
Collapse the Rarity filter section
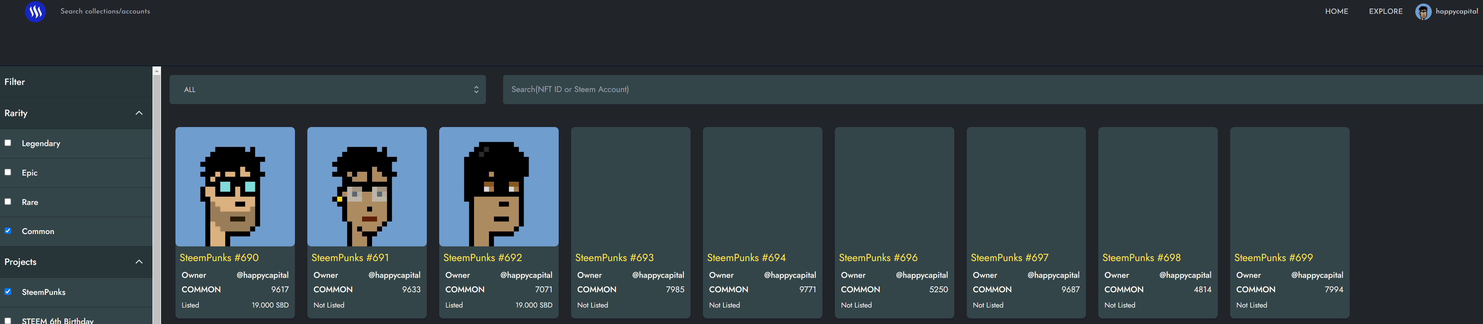(x=139, y=113)
